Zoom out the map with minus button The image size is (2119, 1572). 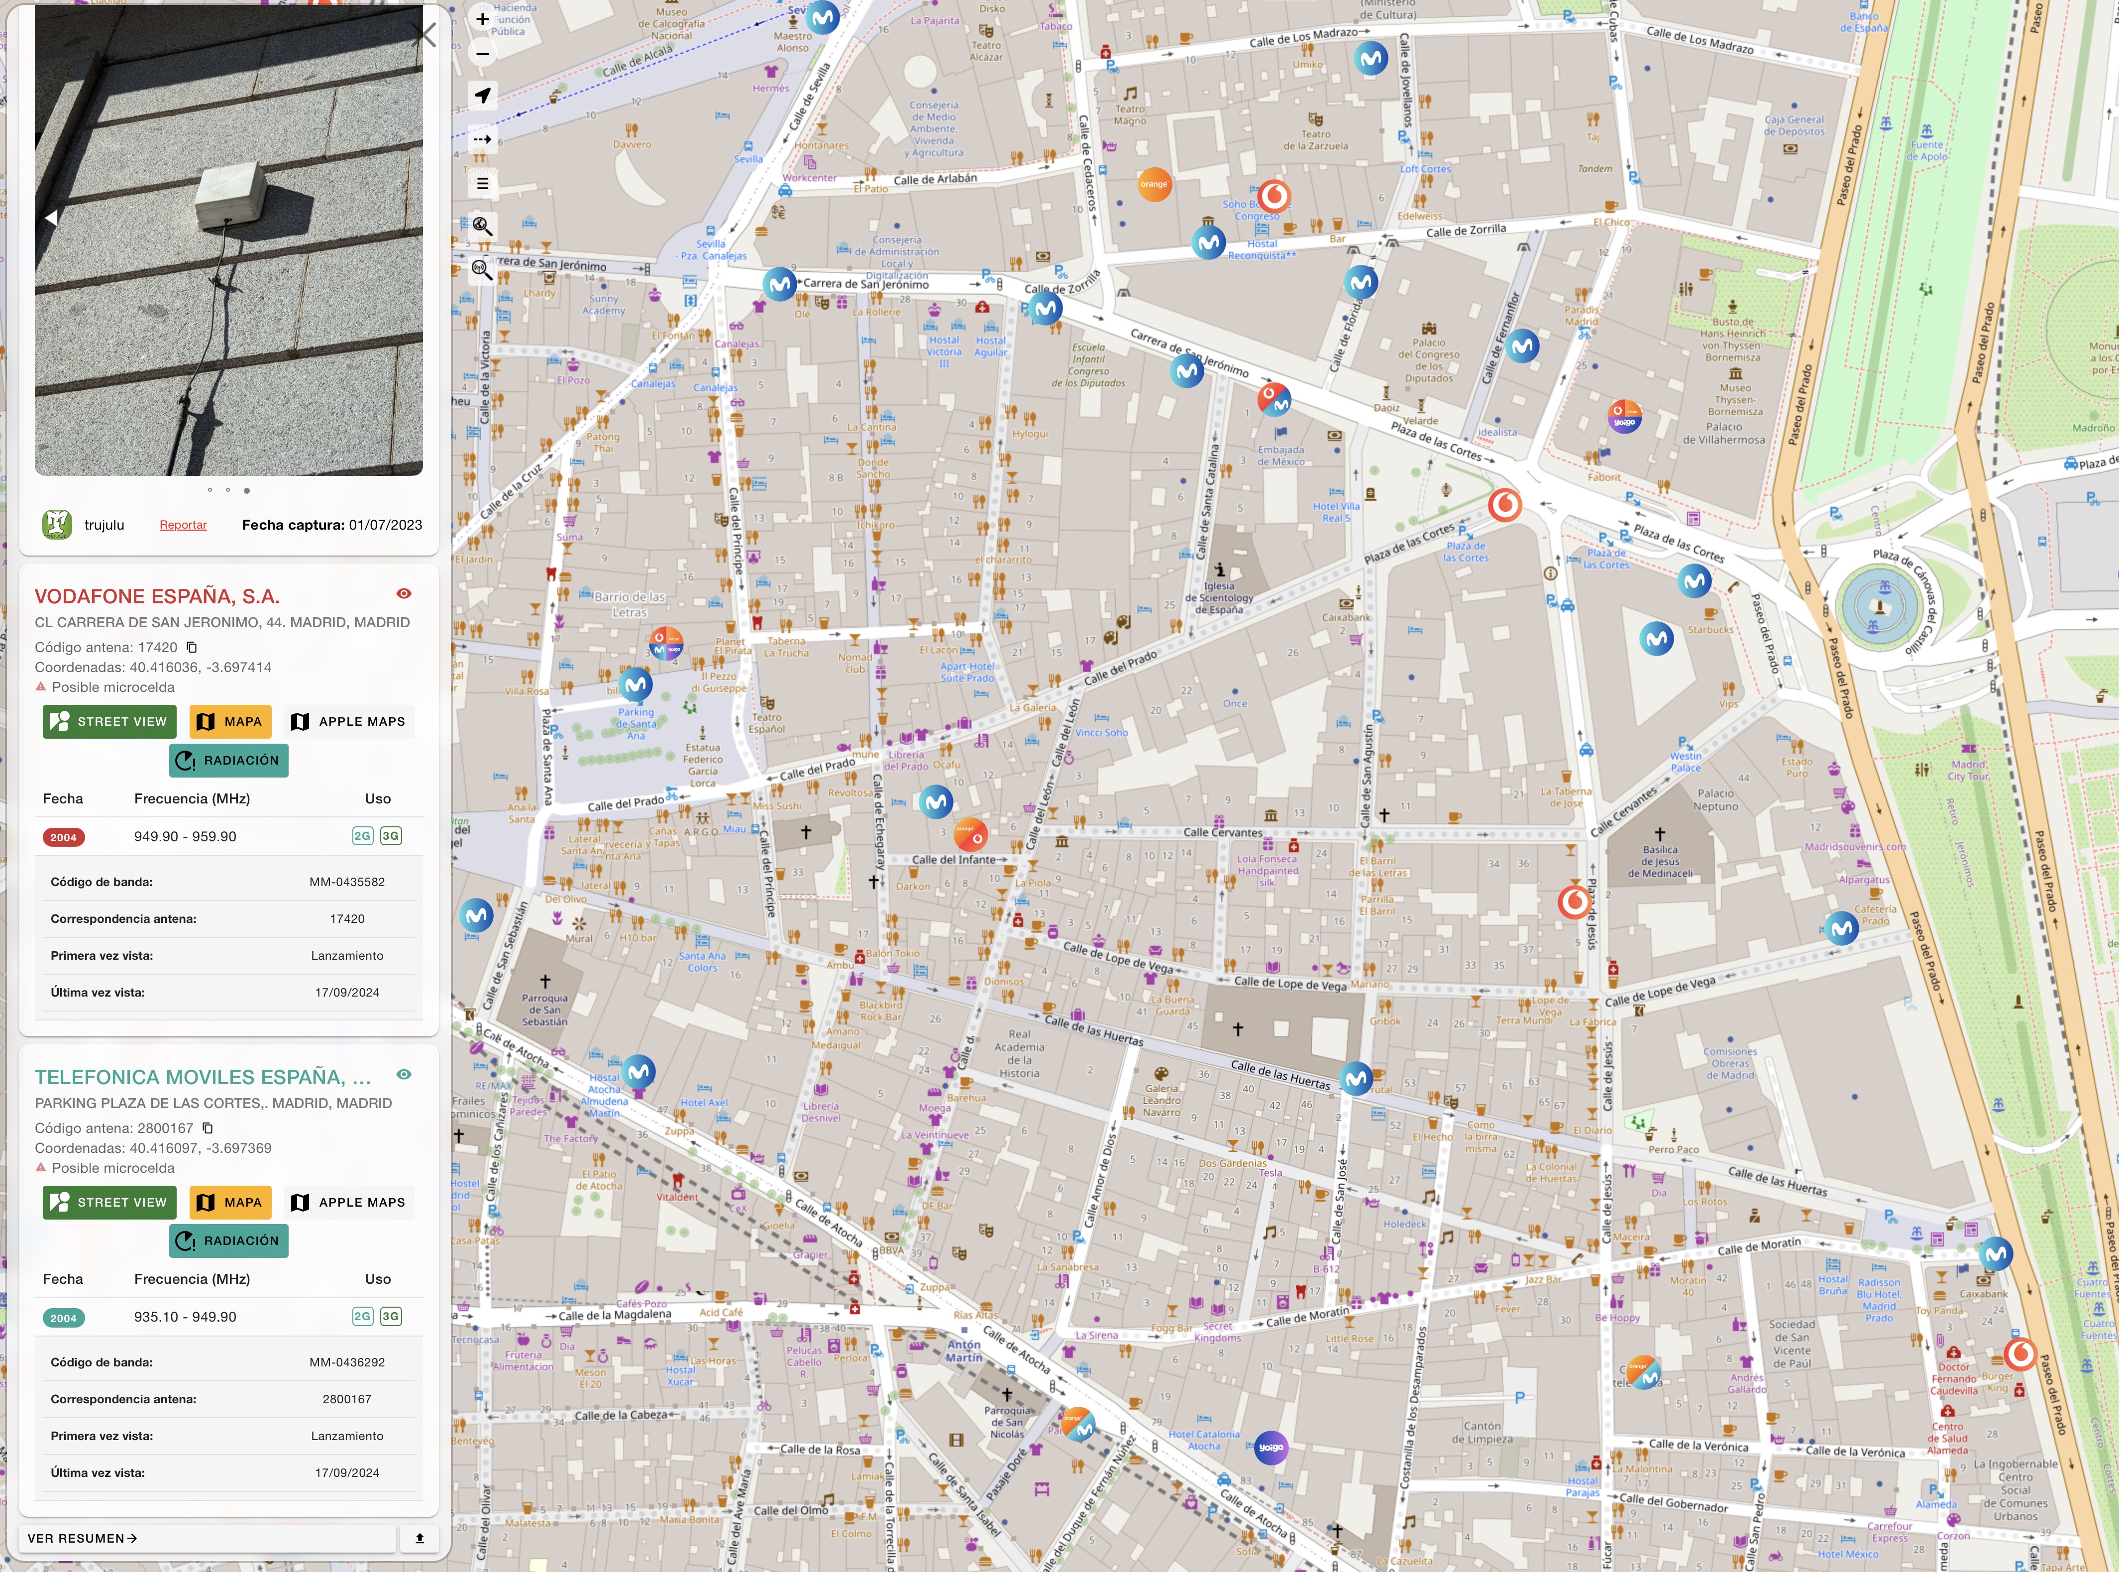pos(482,53)
